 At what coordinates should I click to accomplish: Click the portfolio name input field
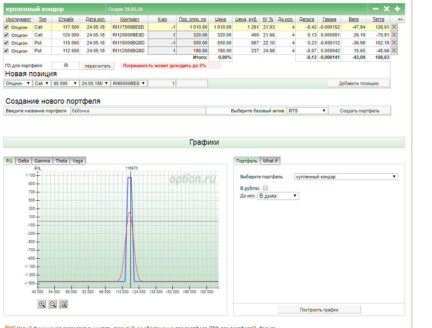[x=138, y=111]
